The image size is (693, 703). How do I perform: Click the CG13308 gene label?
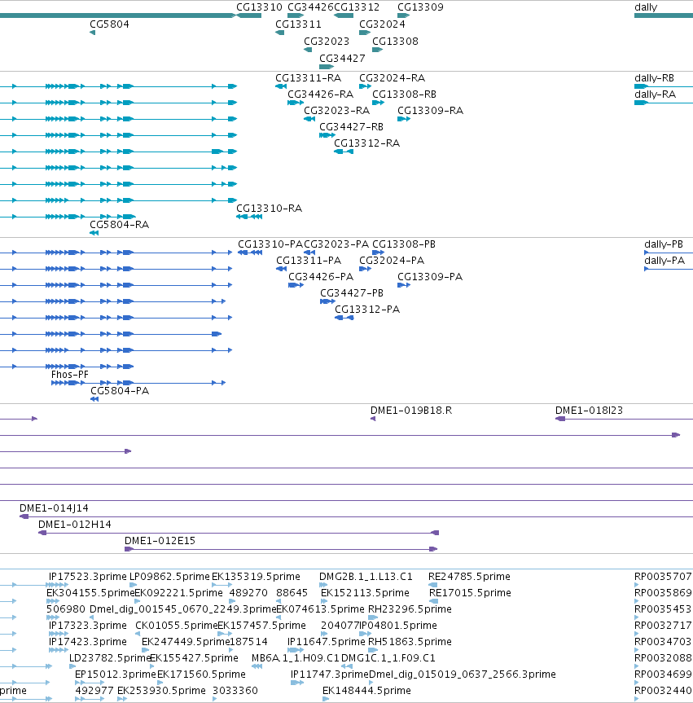pyautogui.click(x=395, y=42)
